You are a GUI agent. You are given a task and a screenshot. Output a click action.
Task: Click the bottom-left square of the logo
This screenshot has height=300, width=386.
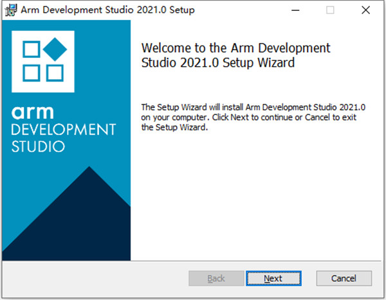point(32,70)
